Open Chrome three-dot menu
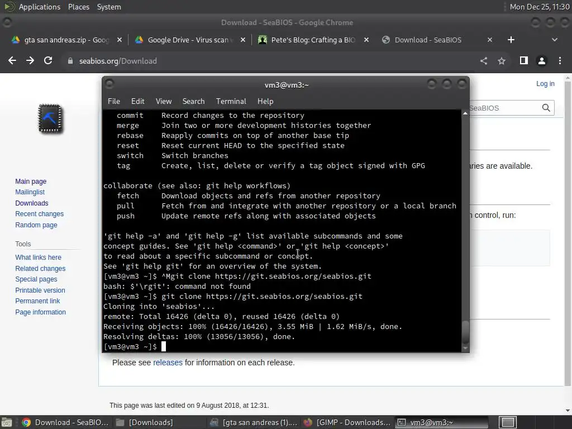Screen dimensions: 572x429 [560, 61]
